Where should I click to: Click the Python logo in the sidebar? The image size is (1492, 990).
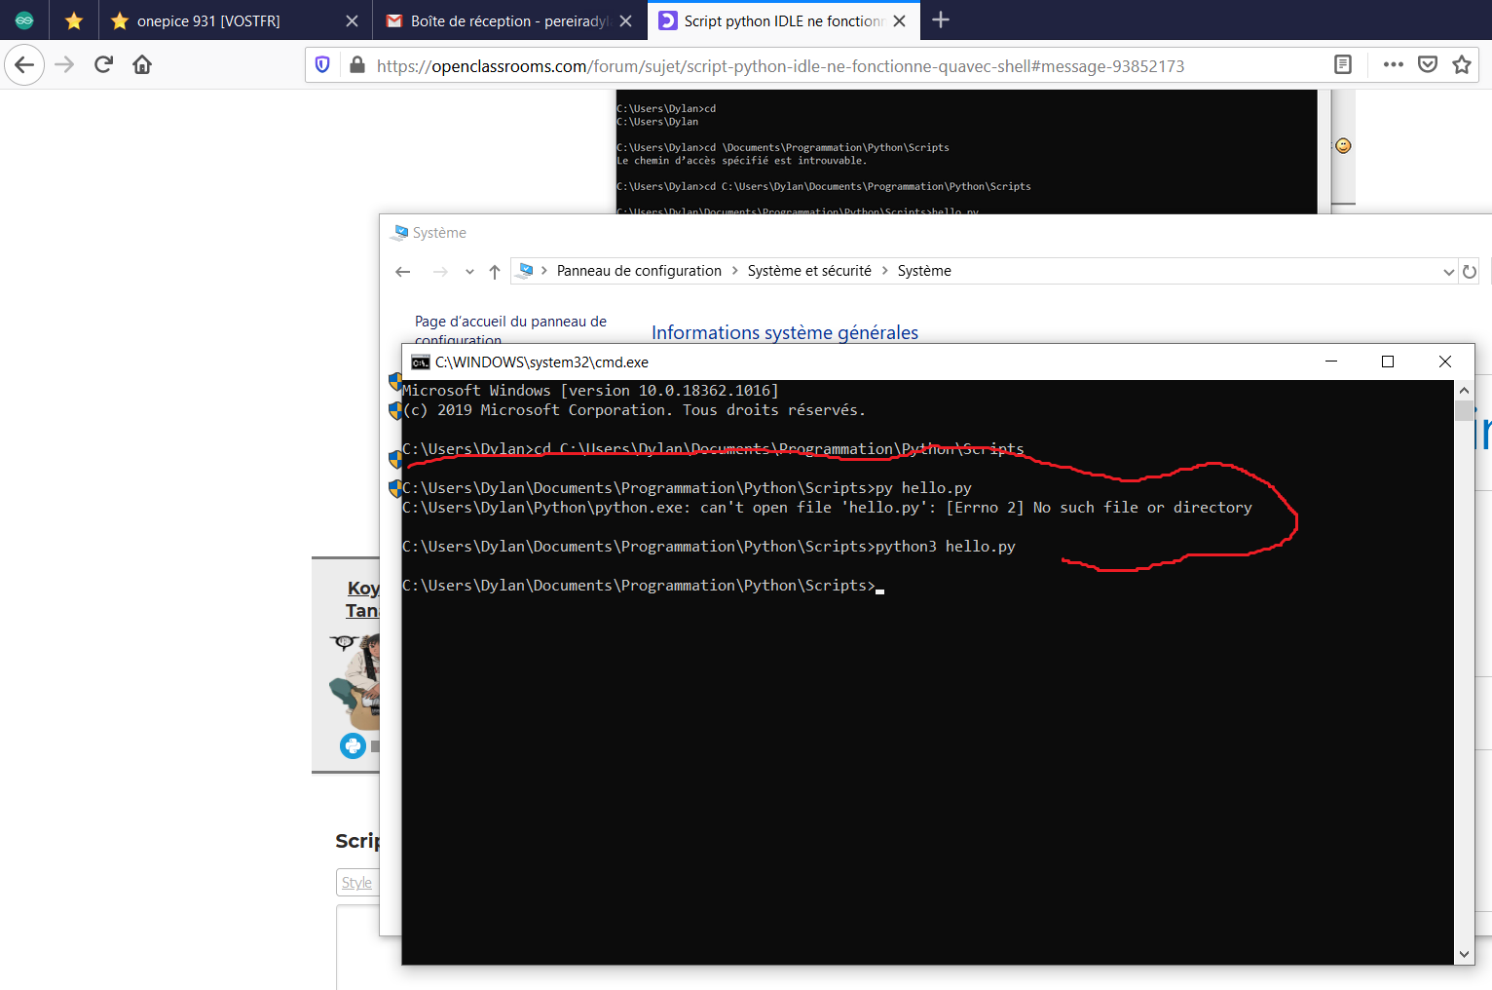click(x=352, y=745)
